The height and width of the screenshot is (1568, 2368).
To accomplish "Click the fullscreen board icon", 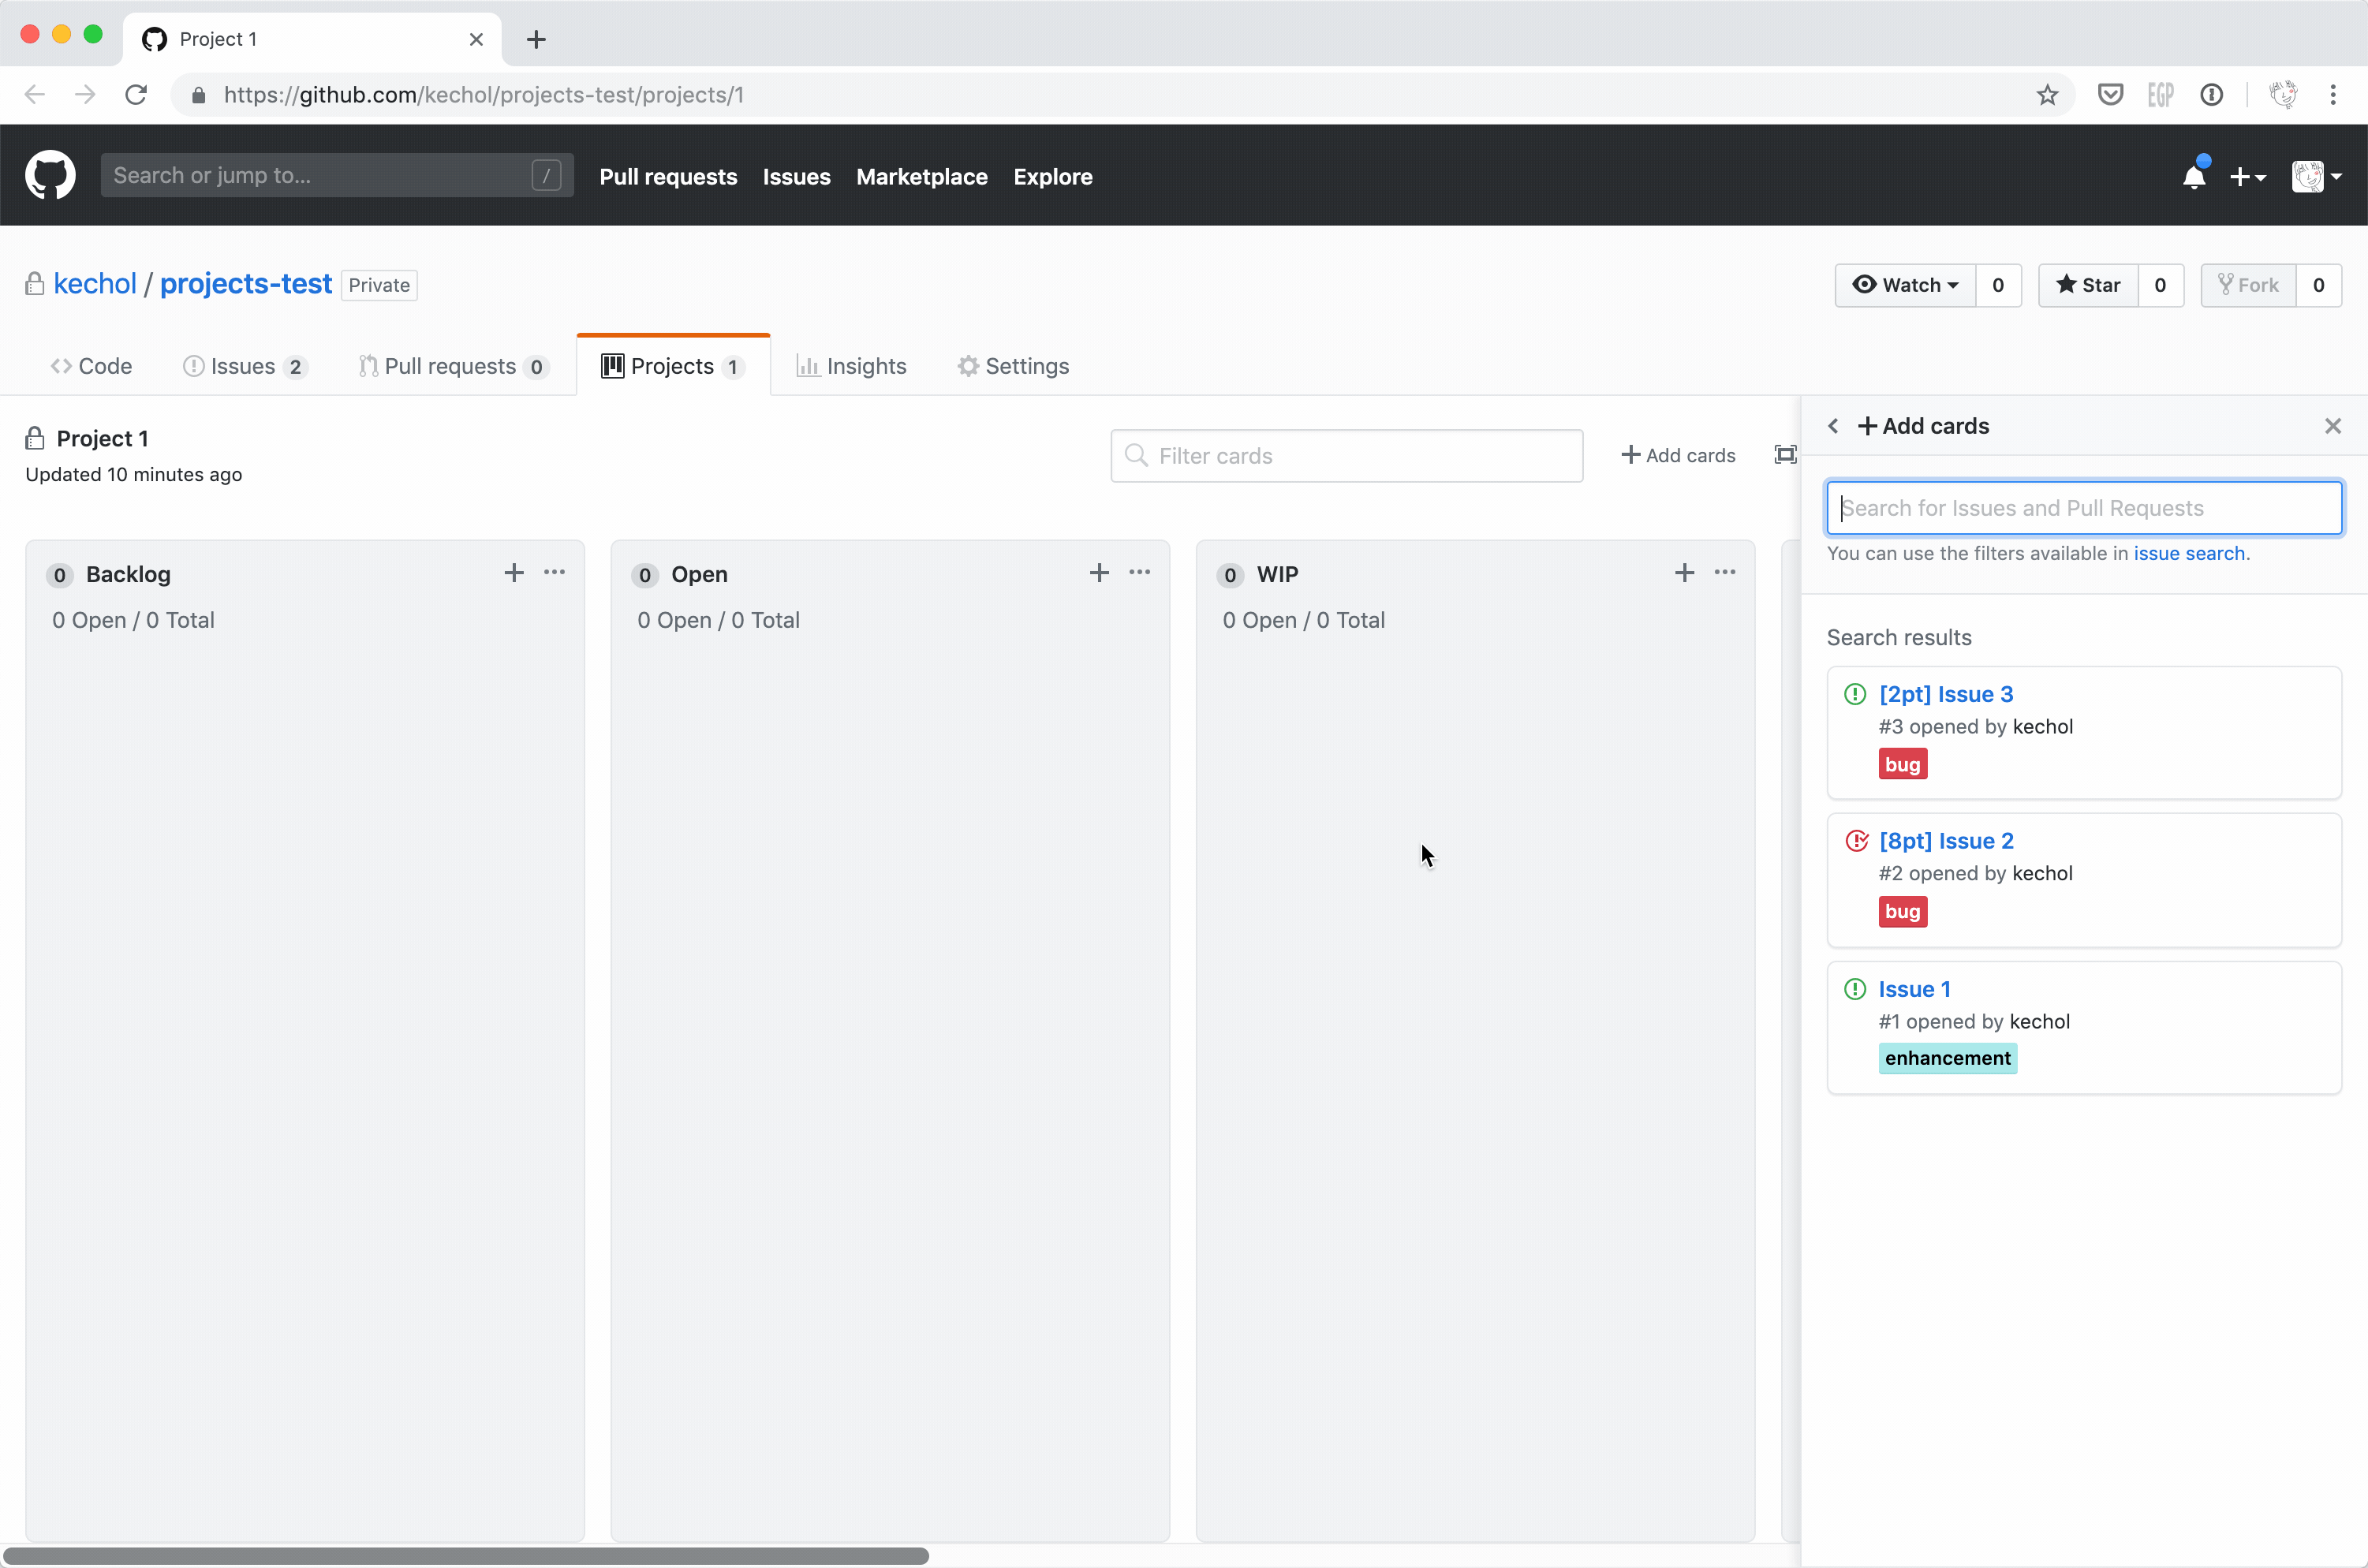I will point(1784,455).
